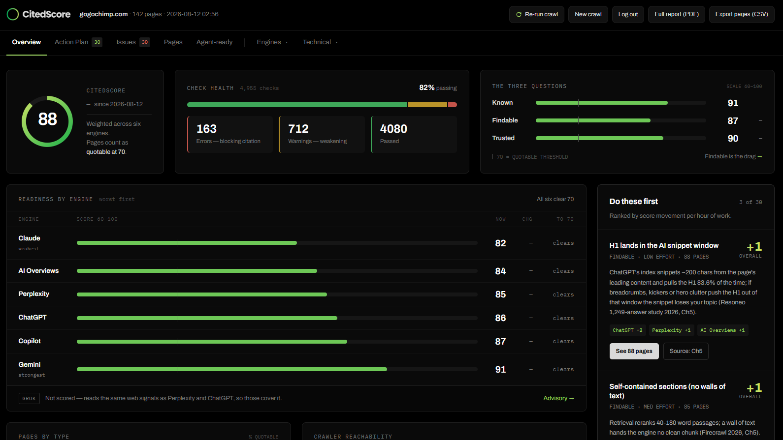Image resolution: width=783 pixels, height=440 pixels.
Task: Click the 'Perplexity +1' tag
Action: click(671, 330)
